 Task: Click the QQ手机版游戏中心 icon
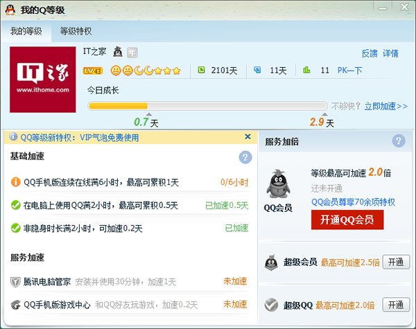pos(16,305)
